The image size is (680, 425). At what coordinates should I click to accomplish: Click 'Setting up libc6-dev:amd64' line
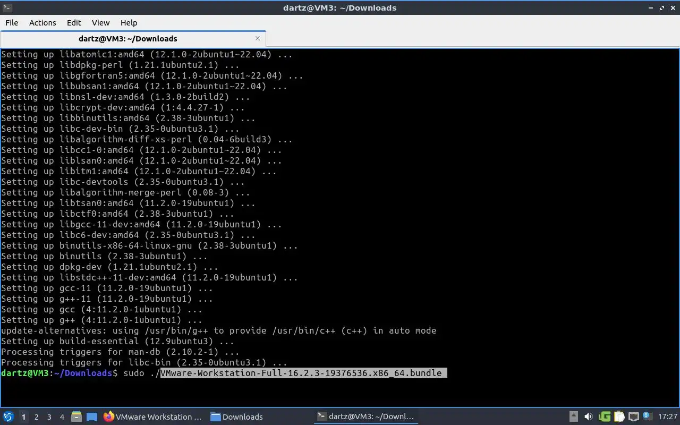coord(128,235)
